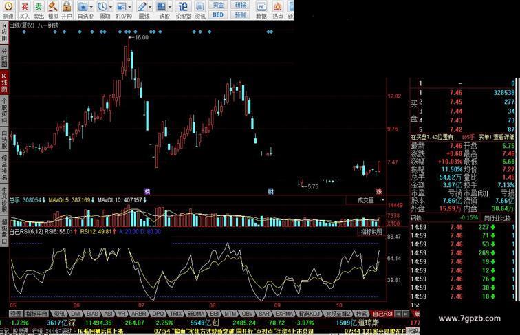Click the 涨 marker at chart bottom
The image size is (520, 335).
pyautogui.click(x=379, y=191)
